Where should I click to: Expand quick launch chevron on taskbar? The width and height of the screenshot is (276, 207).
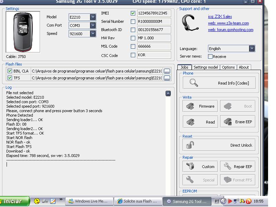61,199
